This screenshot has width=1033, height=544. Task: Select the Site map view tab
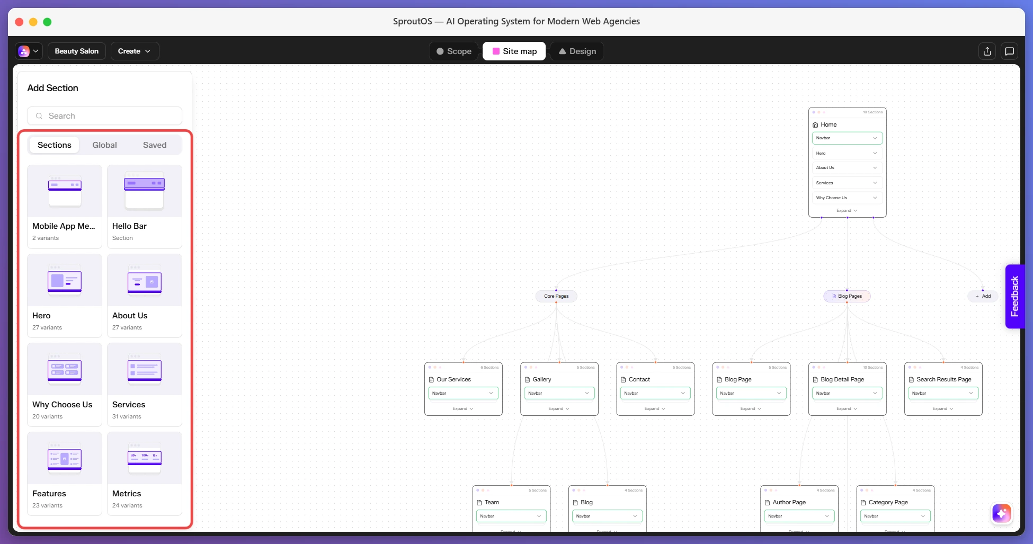pyautogui.click(x=514, y=51)
